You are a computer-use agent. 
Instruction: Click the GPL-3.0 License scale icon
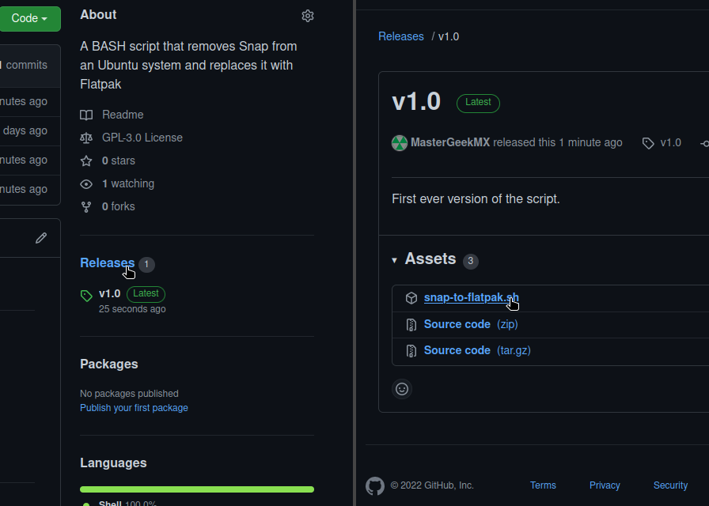86,138
